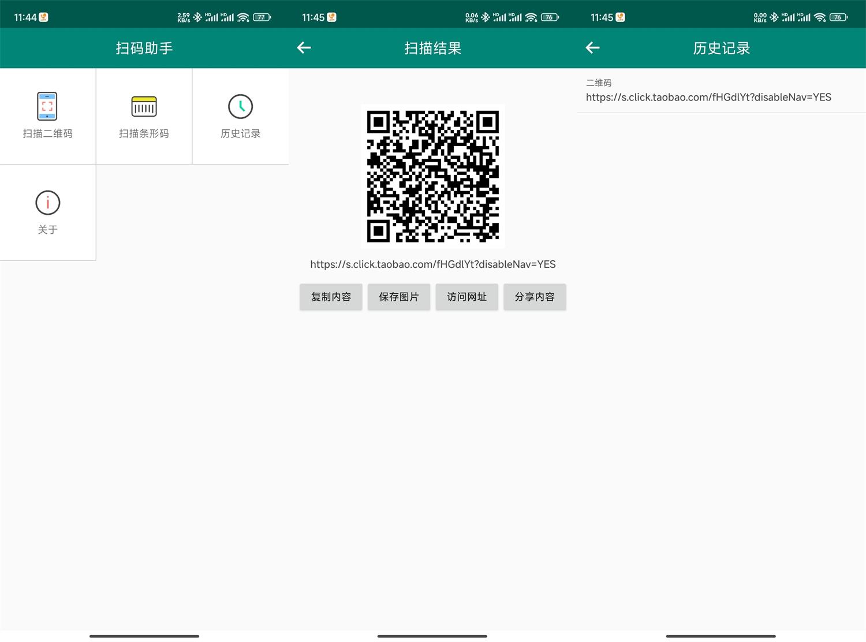Open the s.click.taobao.com link below the QR code
Screen dimensions: 866x642
(433, 264)
